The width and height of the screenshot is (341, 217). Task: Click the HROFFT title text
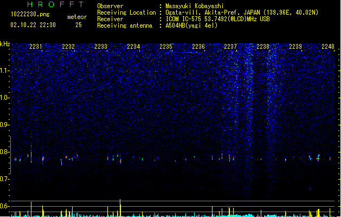pyautogui.click(x=55, y=4)
